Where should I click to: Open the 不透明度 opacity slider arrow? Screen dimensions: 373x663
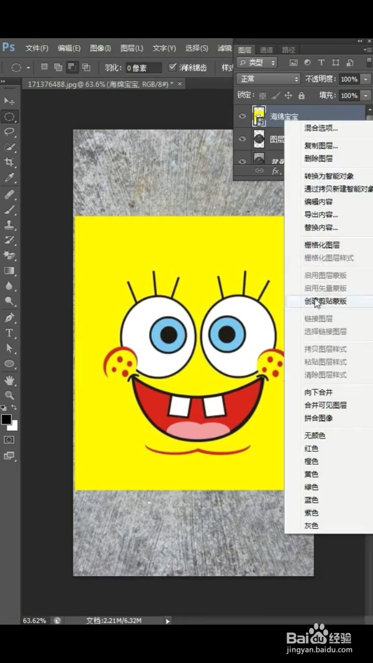366,79
